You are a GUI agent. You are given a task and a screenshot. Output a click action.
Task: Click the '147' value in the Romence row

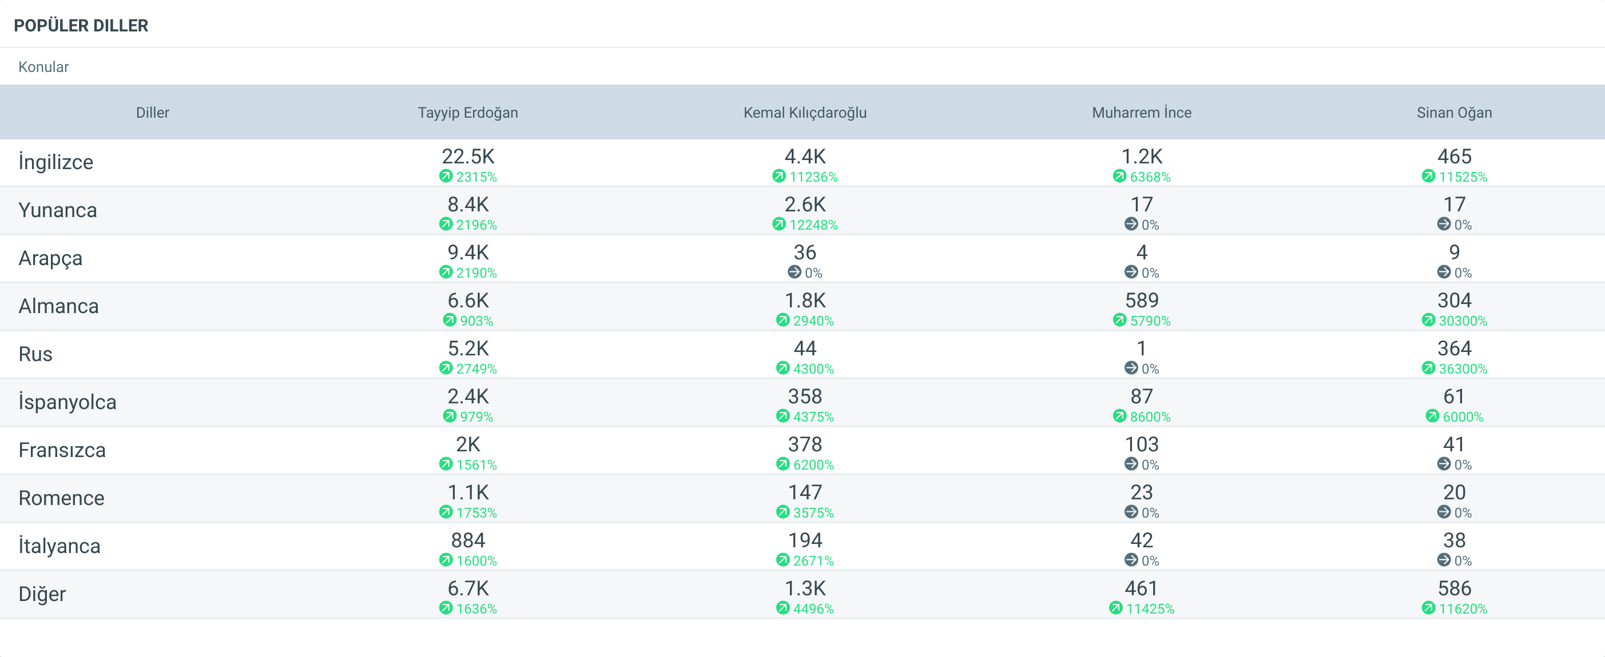[805, 491]
